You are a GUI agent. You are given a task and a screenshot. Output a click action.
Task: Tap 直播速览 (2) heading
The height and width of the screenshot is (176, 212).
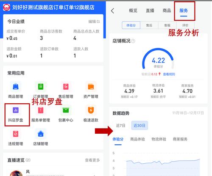pos(19,160)
